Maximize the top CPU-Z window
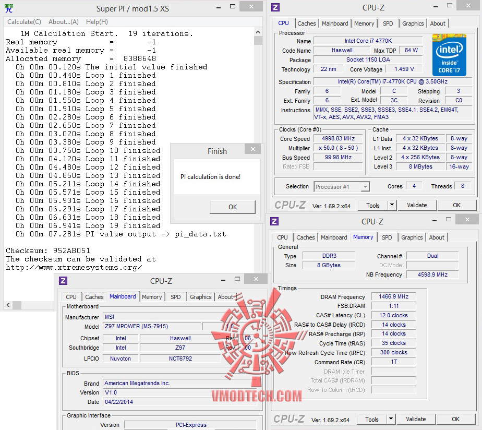 coord(450,6)
